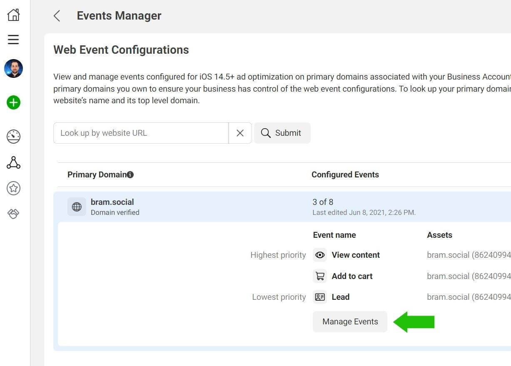The width and height of the screenshot is (511, 366).
Task: Click the Look up by website URL field
Action: (x=141, y=133)
